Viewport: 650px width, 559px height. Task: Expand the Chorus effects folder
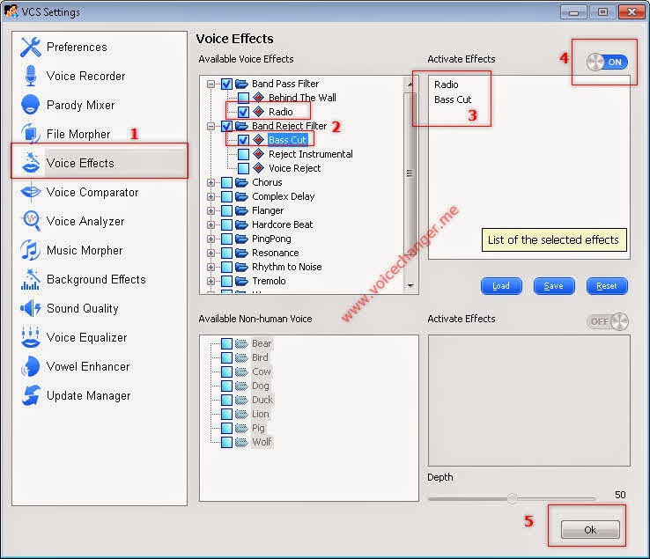click(x=211, y=182)
